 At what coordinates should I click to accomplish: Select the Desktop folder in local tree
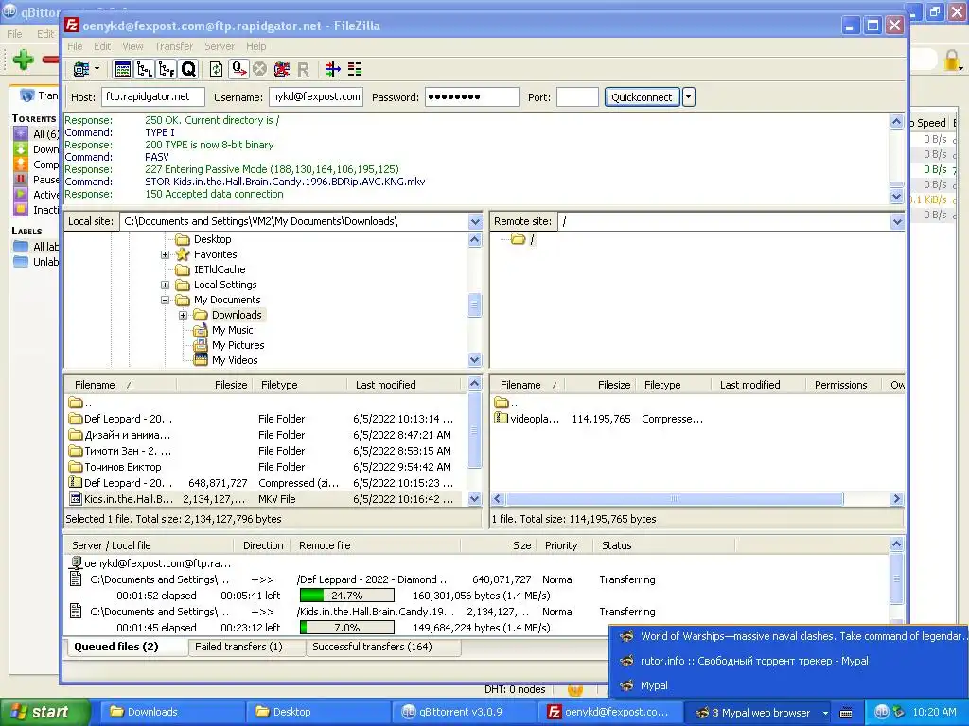point(212,239)
